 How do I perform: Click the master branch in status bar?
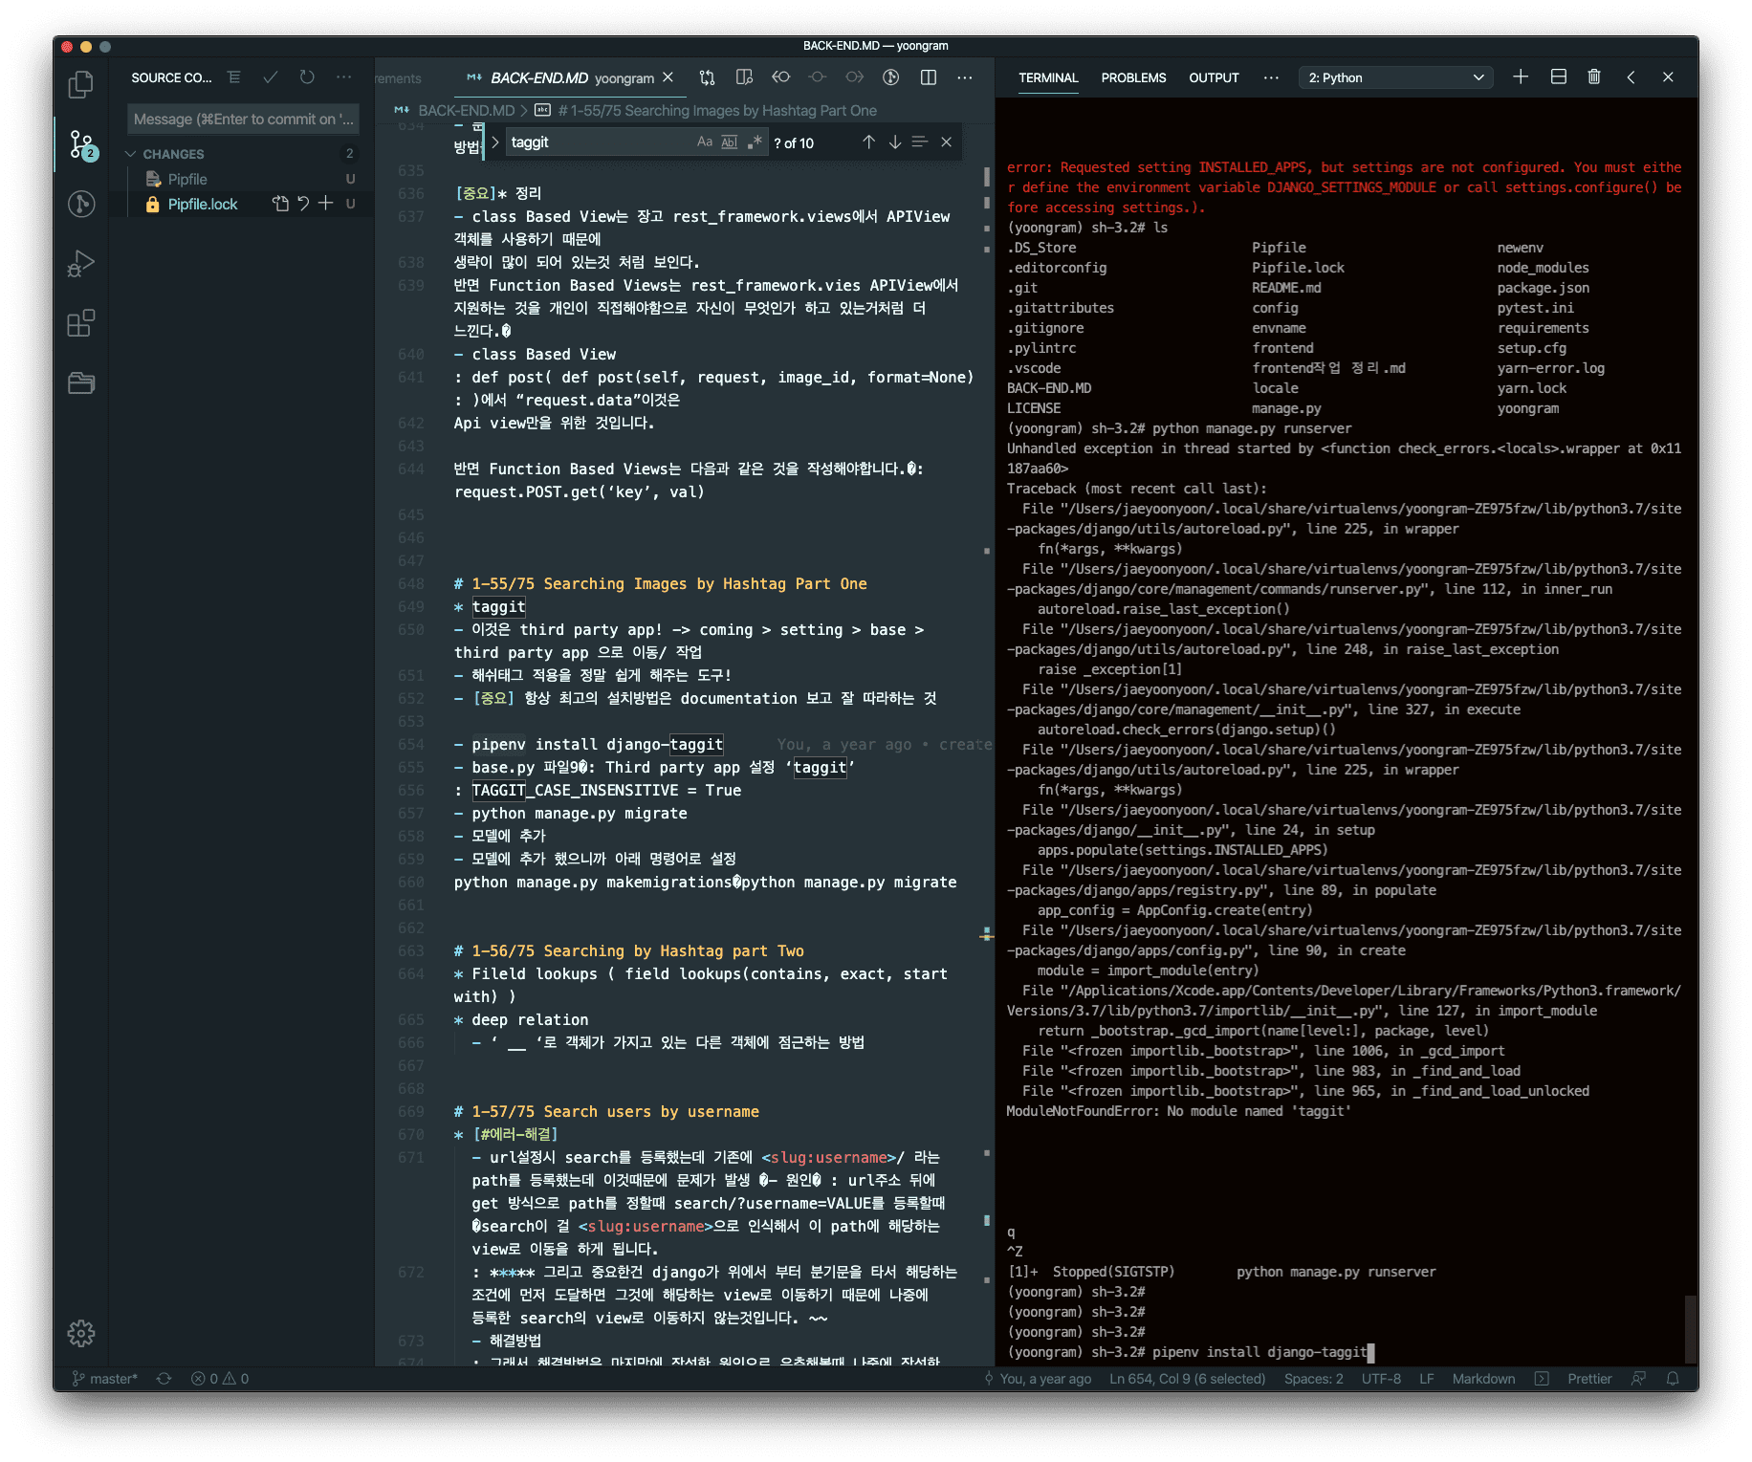pos(105,1379)
